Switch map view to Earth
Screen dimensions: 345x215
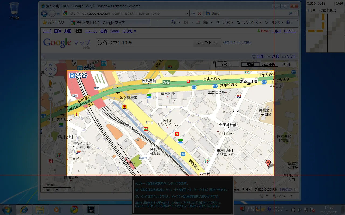coord(287,64)
